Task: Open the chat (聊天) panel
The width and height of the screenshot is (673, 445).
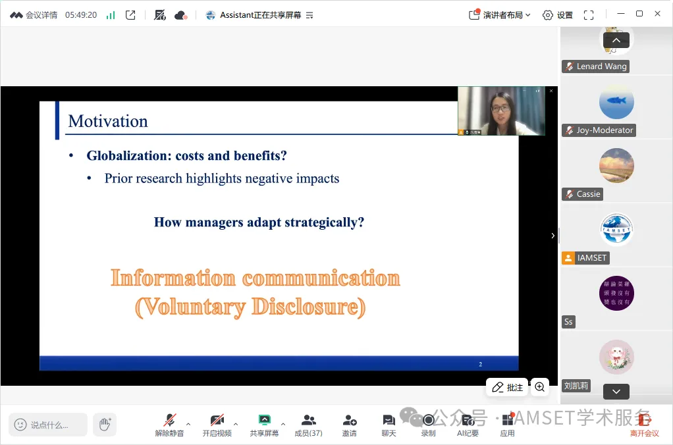Action: pos(389,425)
